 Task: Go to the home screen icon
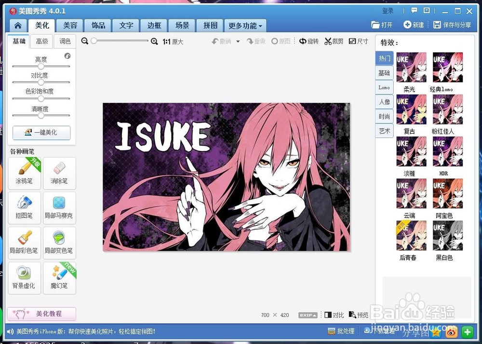17,25
